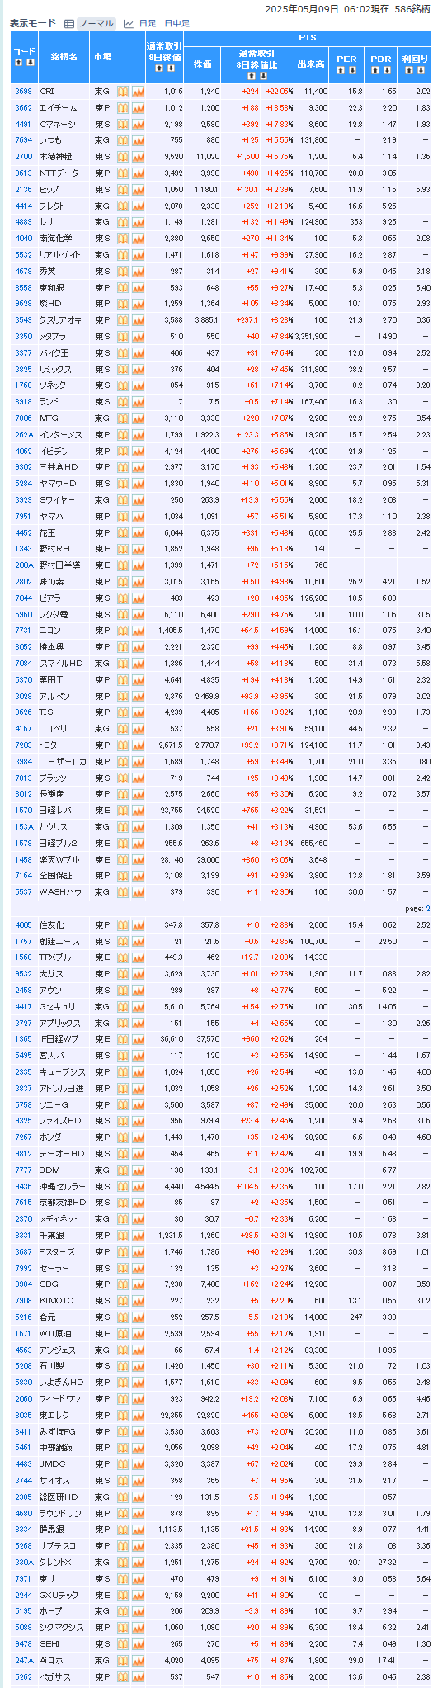Open the book icon in the CRI row

pos(123,92)
